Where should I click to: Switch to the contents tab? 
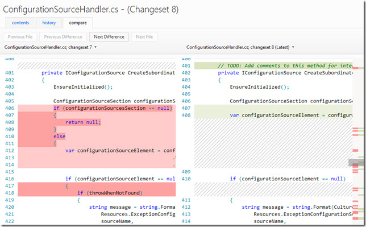pyautogui.click(x=20, y=23)
